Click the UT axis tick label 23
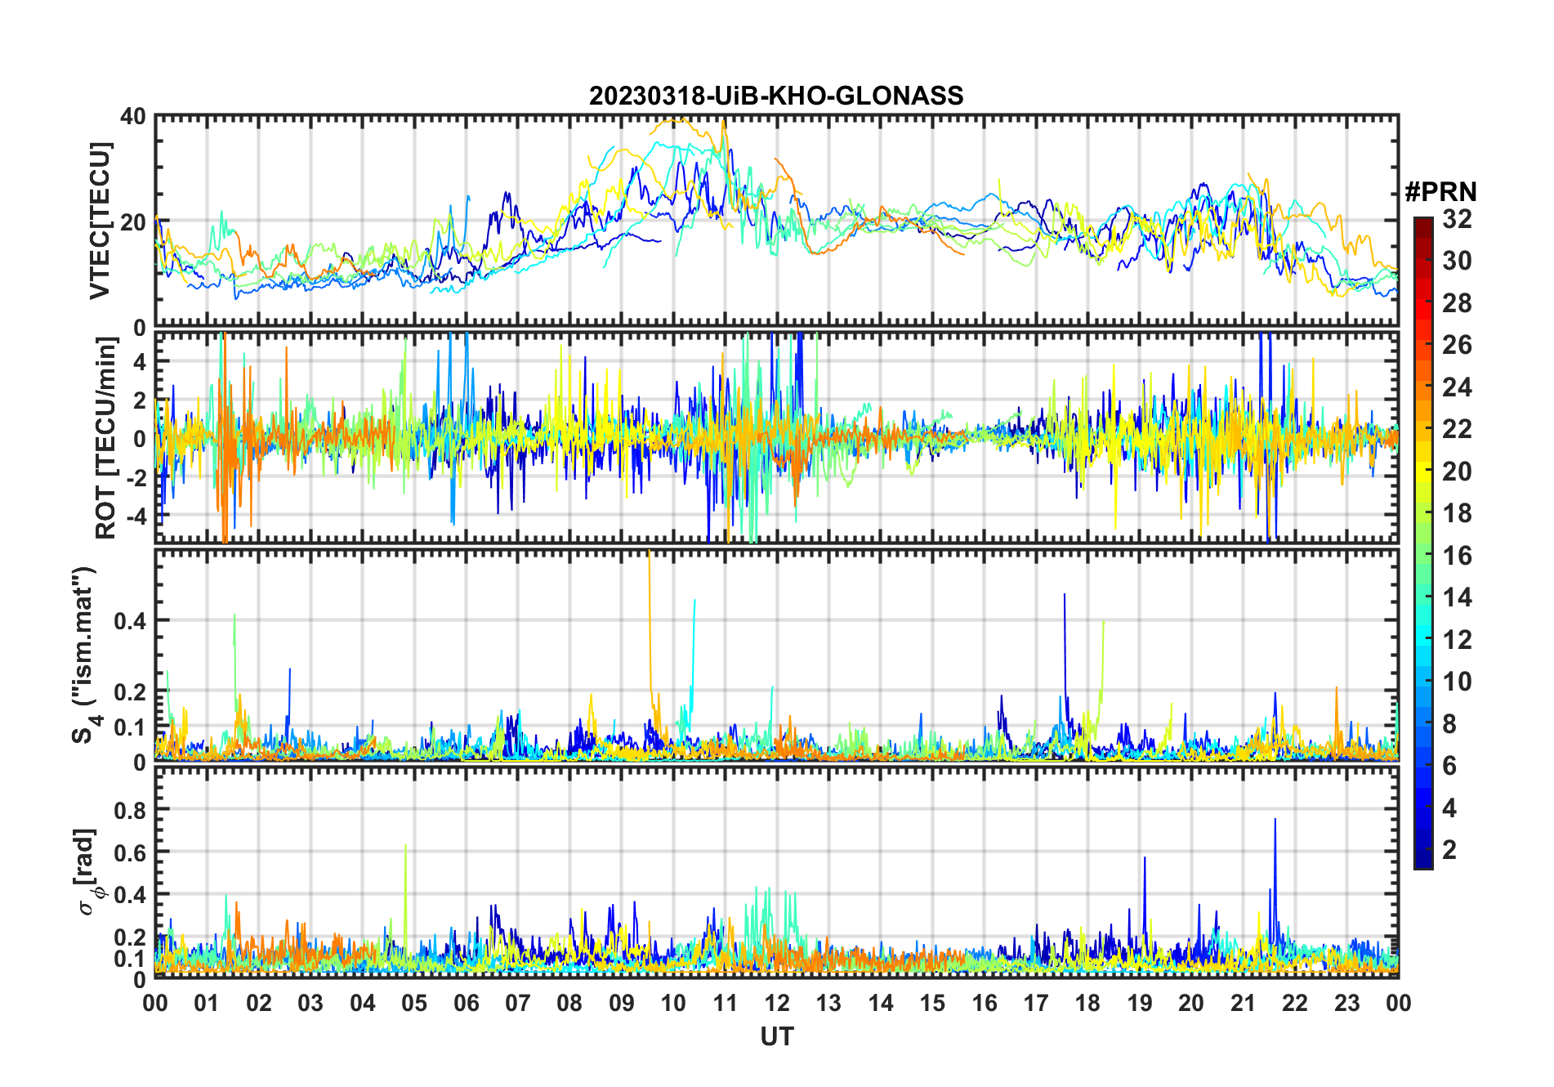 coord(1346,1003)
